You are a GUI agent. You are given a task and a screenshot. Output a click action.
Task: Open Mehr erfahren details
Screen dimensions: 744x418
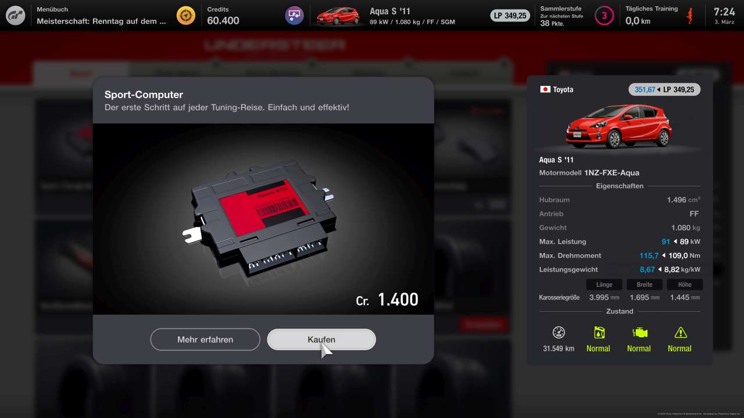[205, 340]
